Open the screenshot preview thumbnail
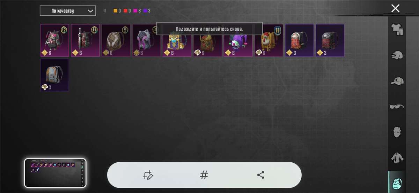The height and width of the screenshot is (193, 419). [x=55, y=173]
